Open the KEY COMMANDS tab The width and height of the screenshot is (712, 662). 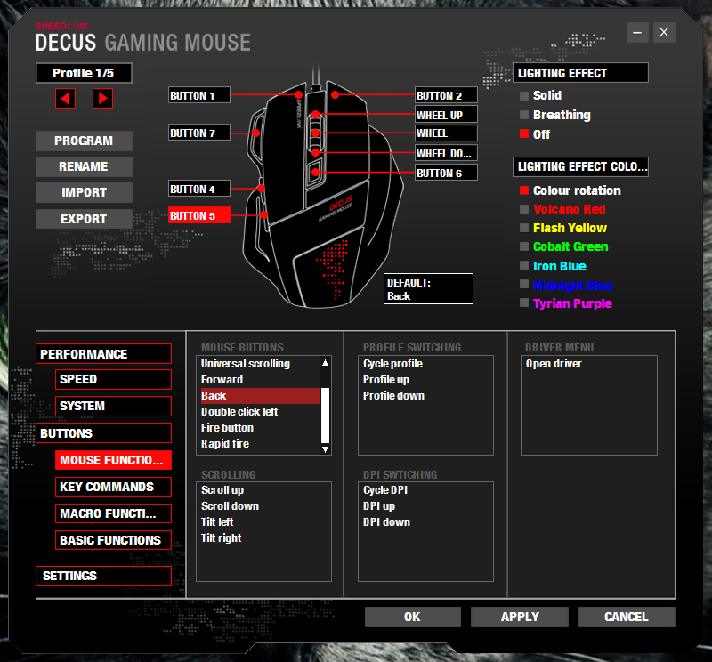(x=113, y=487)
